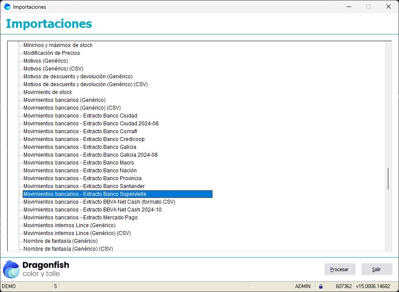The width and height of the screenshot is (399, 292).
Task: Close the Importaciones window
Action: pyautogui.click(x=388, y=7)
